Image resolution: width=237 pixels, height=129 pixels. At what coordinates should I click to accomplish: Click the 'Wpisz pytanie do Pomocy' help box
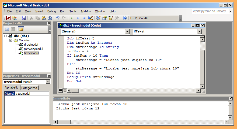click(211, 11)
